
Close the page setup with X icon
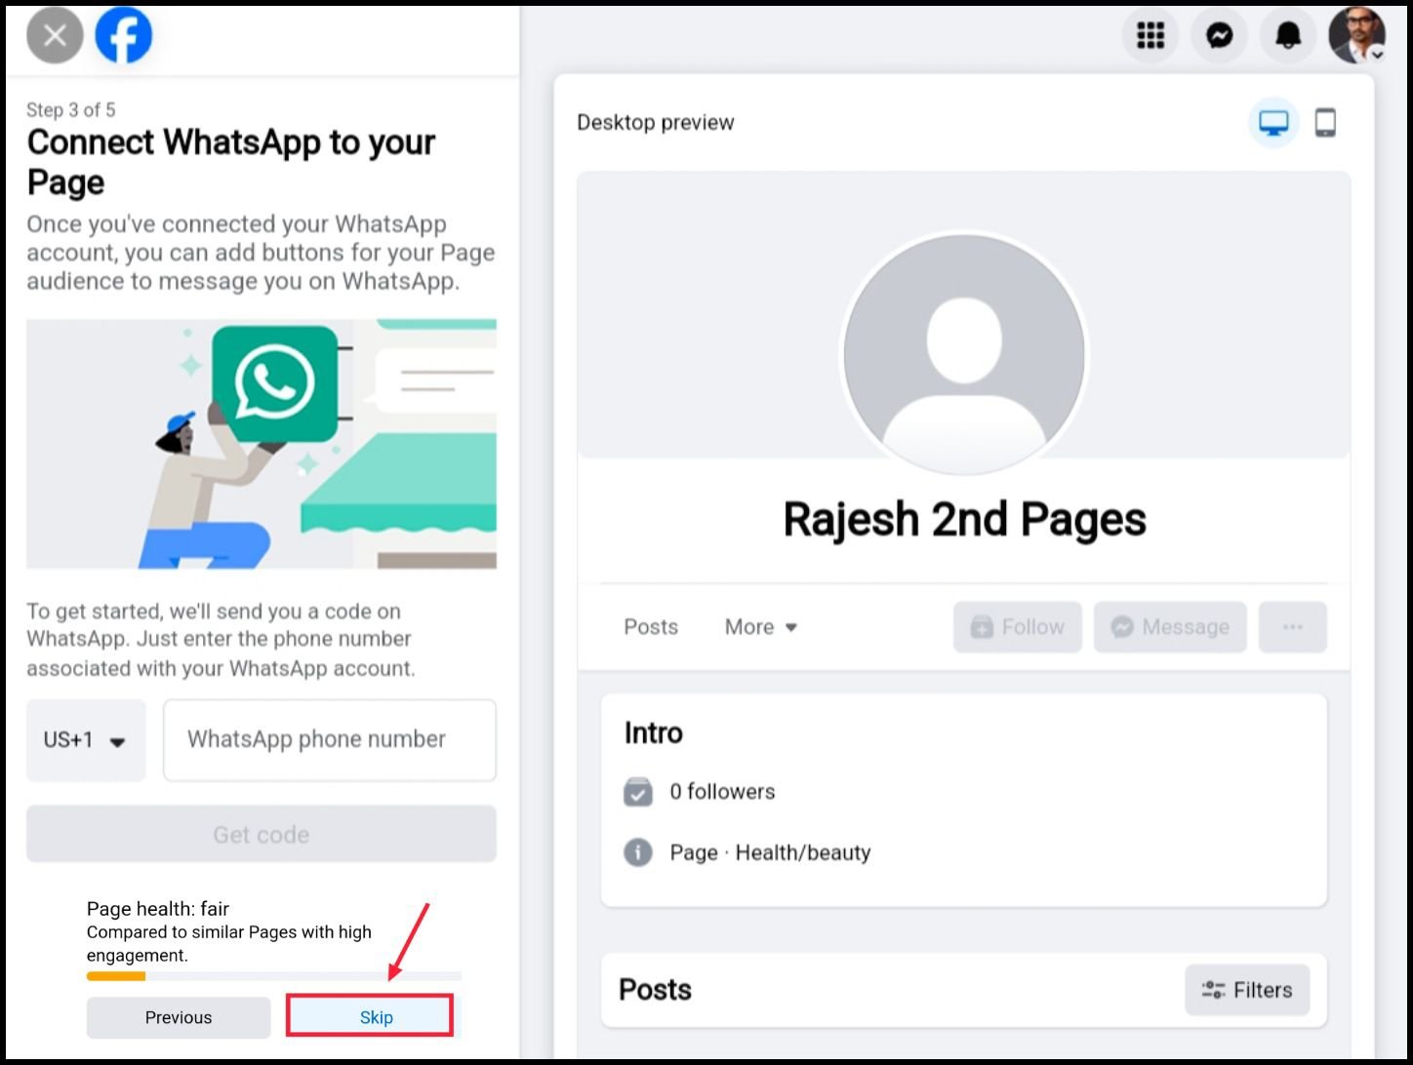(x=55, y=36)
